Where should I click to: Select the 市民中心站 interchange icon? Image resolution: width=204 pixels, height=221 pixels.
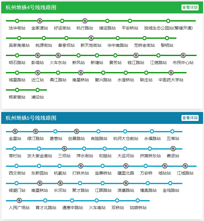183,55
